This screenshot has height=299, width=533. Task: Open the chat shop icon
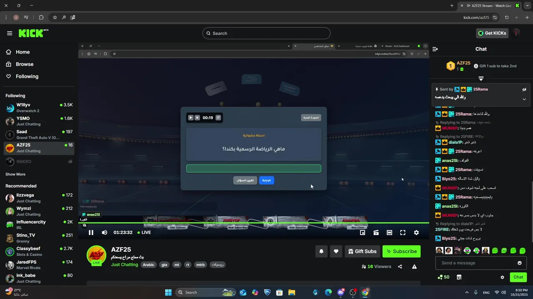pyautogui.click(x=459, y=277)
